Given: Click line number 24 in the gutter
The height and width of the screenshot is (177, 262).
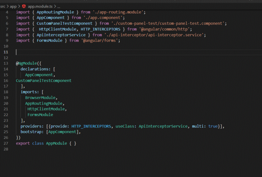Looking at the screenshot, I should tap(6, 126).
